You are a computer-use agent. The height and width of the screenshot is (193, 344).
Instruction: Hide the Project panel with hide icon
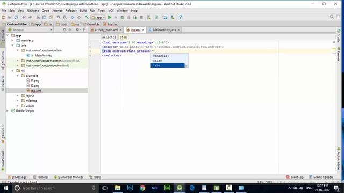pos(84,30)
